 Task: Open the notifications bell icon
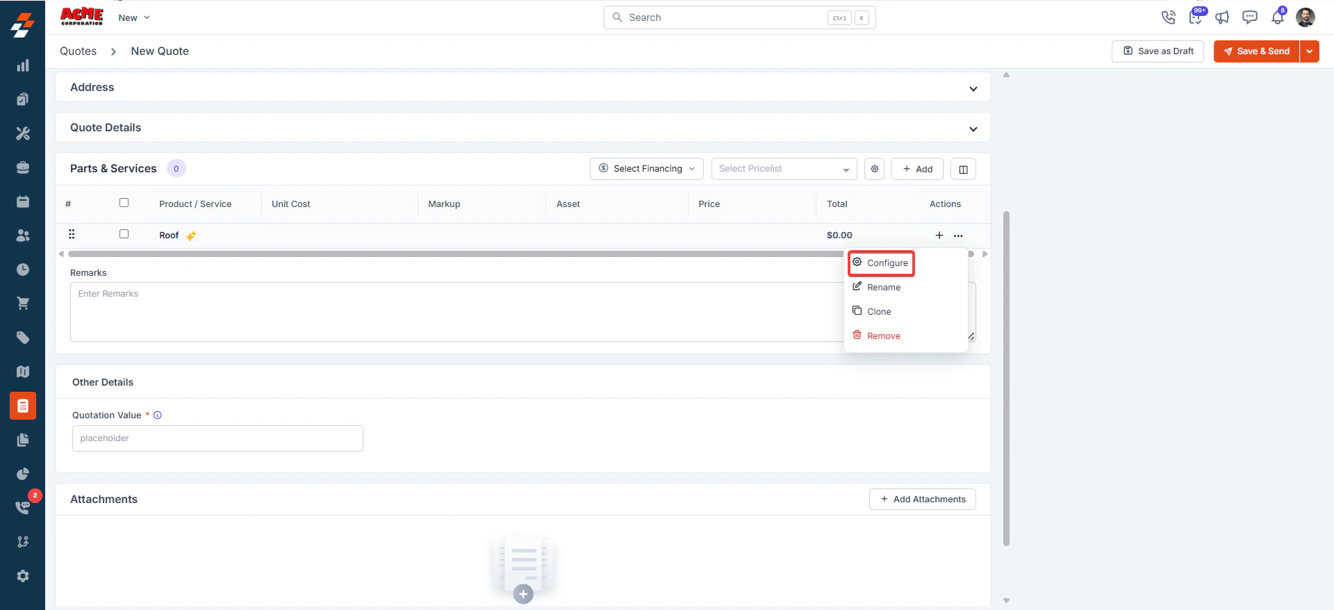coord(1278,17)
